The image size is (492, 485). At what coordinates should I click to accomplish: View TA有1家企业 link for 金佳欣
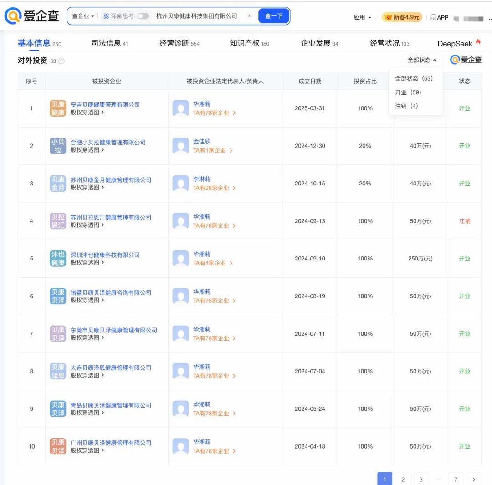click(x=212, y=151)
